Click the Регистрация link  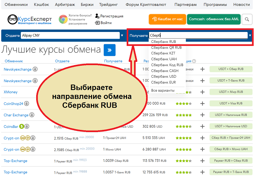pyautogui.click(x=112, y=16)
